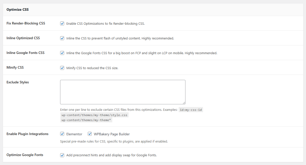
Task: Toggle the Elementor integration checkbox
Action: [62, 134]
